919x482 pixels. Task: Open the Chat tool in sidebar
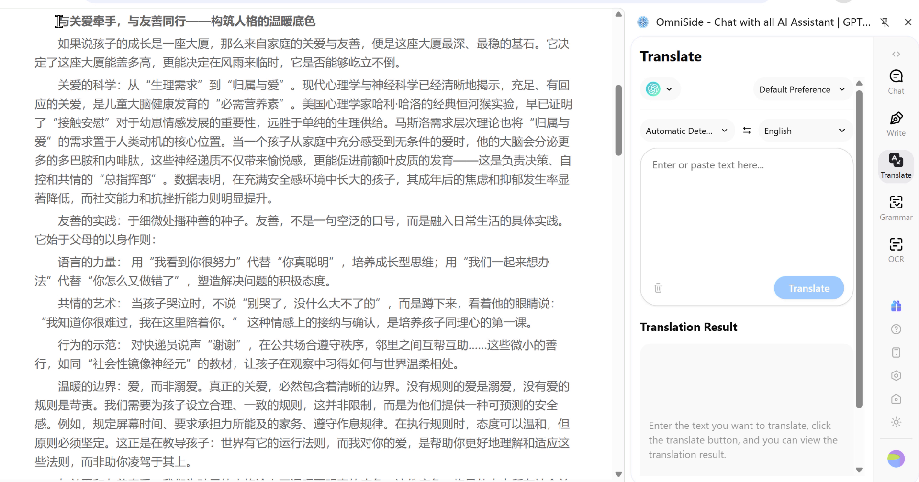pyautogui.click(x=896, y=82)
